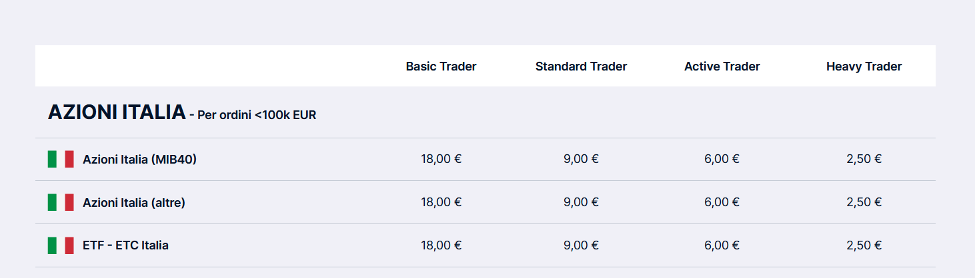Click the 'Per ordini <100k EUR' subtitle text
Screen dimensions: 975x278
257,115
